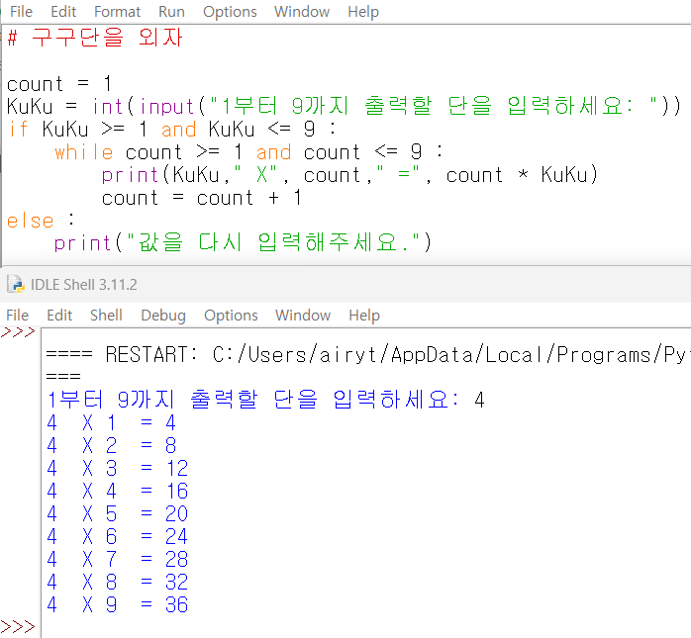
Task: Click the 'while count >= 1' code line
Action: click(x=249, y=152)
